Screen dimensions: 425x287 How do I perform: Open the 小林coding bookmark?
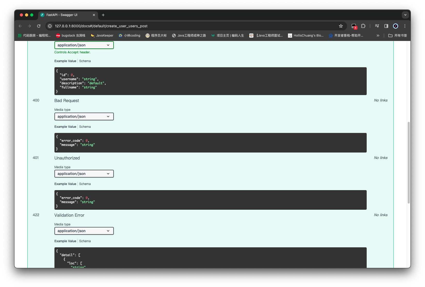coord(129,36)
